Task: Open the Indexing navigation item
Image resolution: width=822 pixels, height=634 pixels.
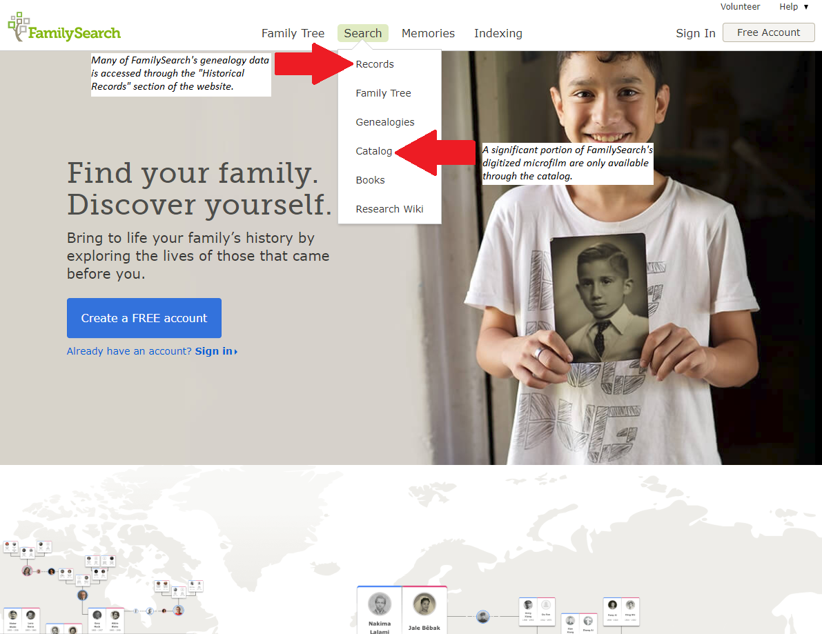Action: [x=498, y=33]
